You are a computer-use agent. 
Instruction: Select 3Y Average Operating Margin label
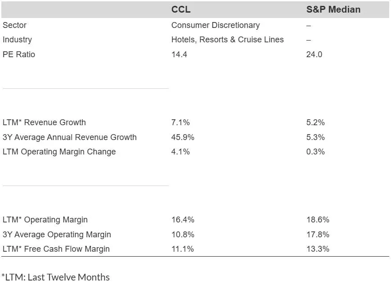[x=57, y=235]
